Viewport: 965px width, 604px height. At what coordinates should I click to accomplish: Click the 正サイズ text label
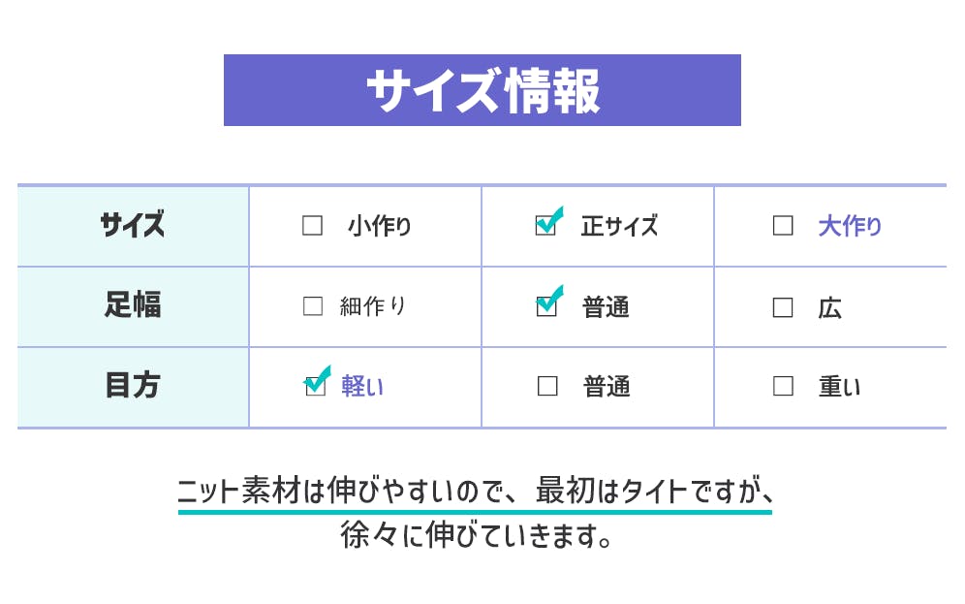619,226
